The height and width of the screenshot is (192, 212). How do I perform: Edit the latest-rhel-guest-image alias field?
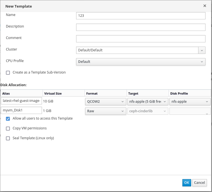tap(21, 101)
